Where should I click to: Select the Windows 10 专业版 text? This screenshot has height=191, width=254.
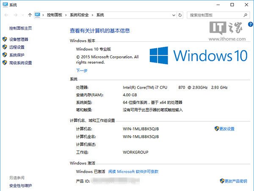click(94, 49)
